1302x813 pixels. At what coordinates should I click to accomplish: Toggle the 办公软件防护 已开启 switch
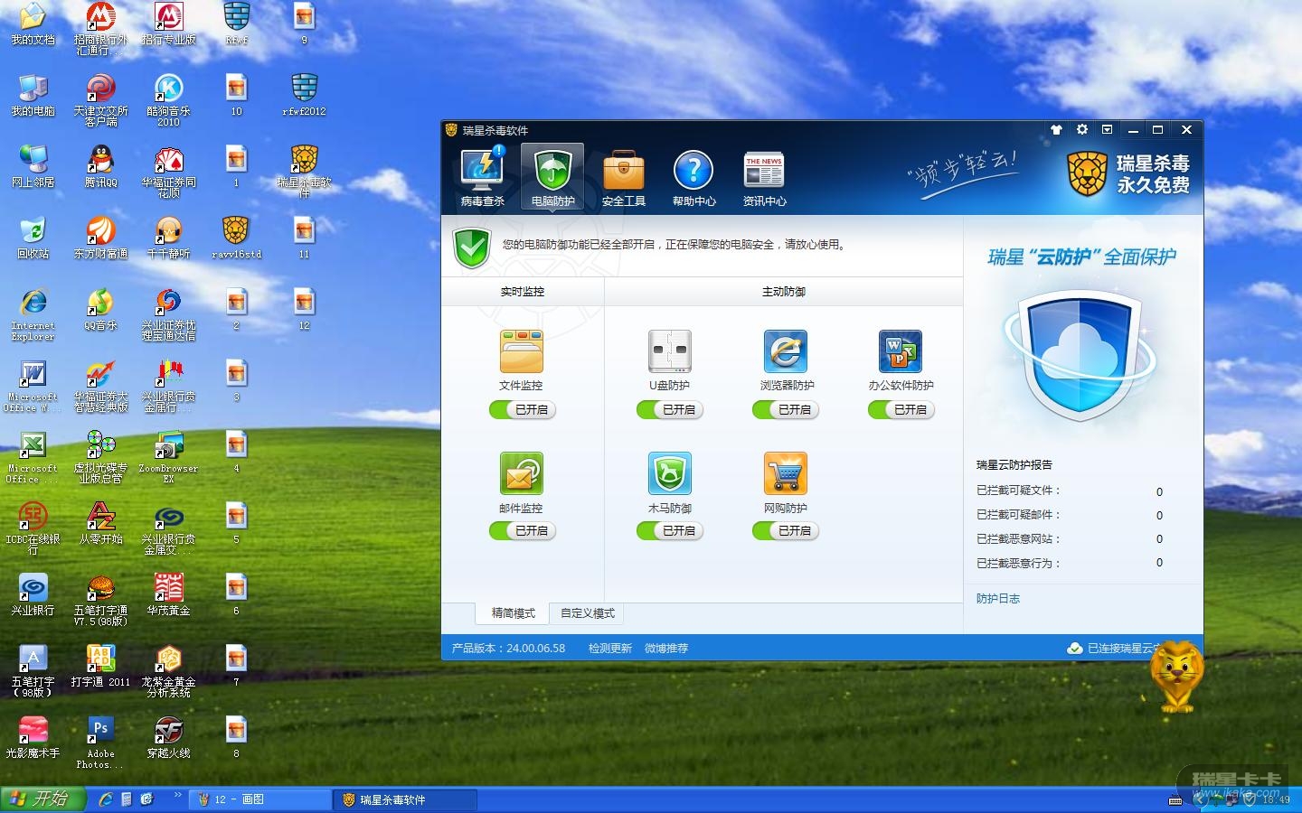tap(901, 410)
